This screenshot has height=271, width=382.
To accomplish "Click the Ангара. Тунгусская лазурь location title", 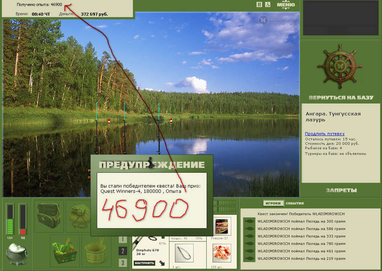I will [333, 116].
